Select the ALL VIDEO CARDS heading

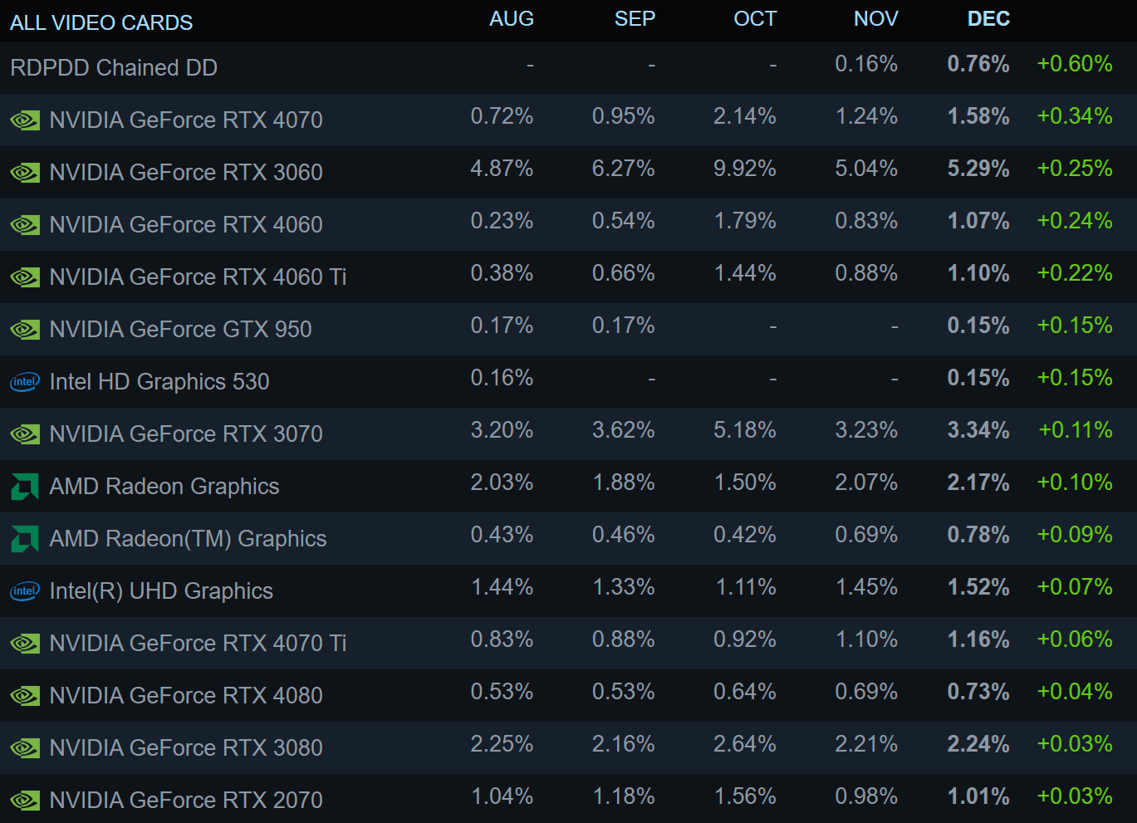click(101, 22)
